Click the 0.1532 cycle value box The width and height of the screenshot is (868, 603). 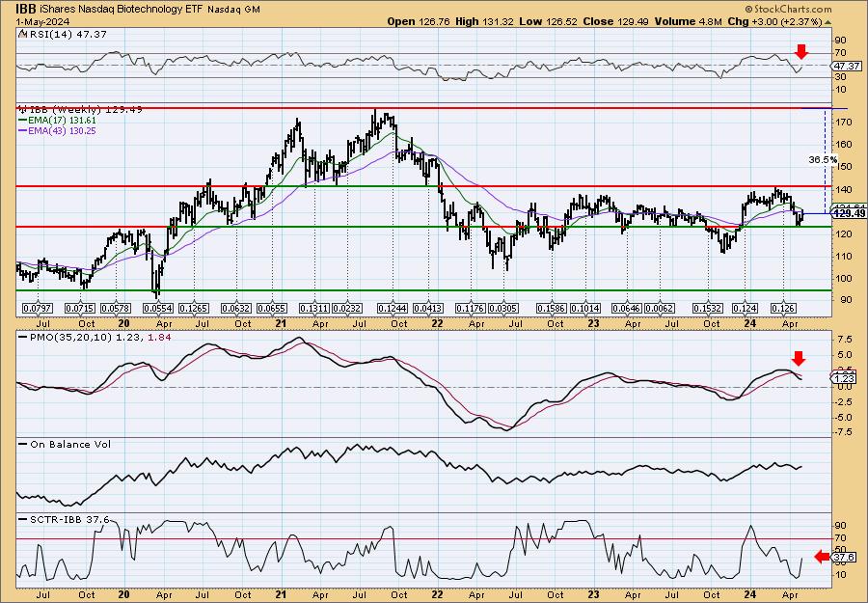(x=709, y=308)
